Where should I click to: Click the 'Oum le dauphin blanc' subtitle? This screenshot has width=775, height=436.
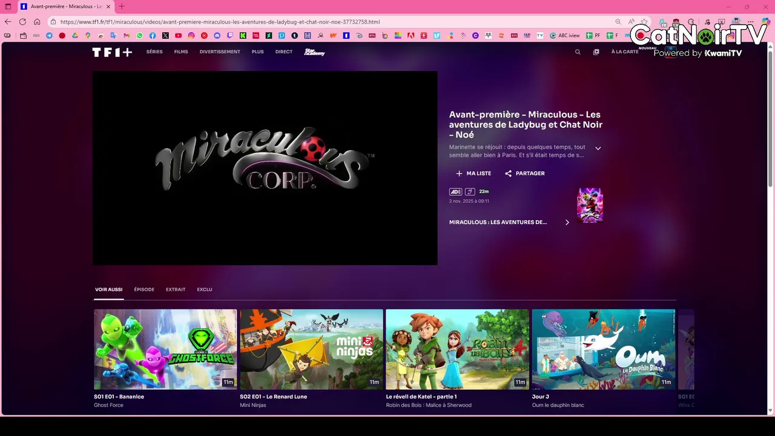[x=558, y=405]
